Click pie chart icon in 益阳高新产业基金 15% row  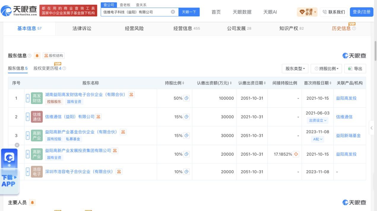186,136
